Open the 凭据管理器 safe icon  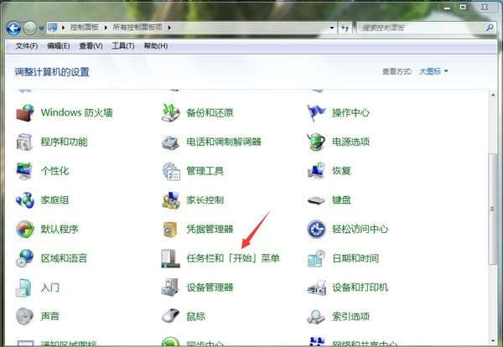tap(170, 230)
